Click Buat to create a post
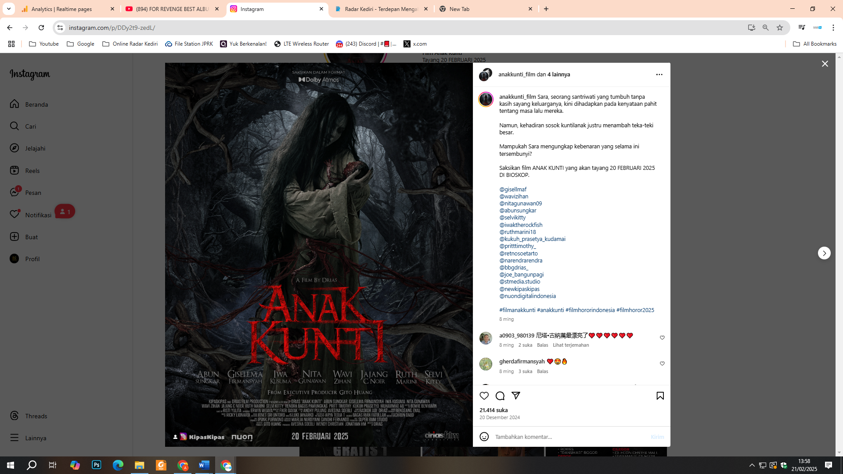This screenshot has width=843, height=474. [x=24, y=237]
